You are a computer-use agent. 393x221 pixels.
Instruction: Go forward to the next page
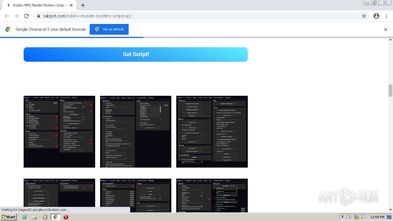coord(17,16)
